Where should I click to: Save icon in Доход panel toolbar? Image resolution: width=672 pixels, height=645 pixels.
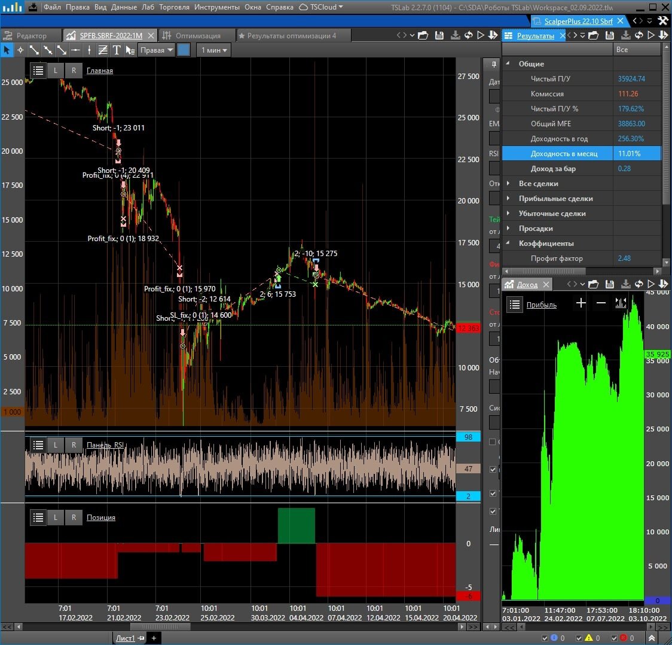pyautogui.click(x=610, y=284)
